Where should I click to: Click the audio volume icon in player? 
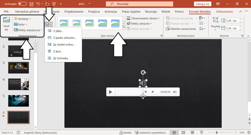pyautogui.click(x=175, y=92)
